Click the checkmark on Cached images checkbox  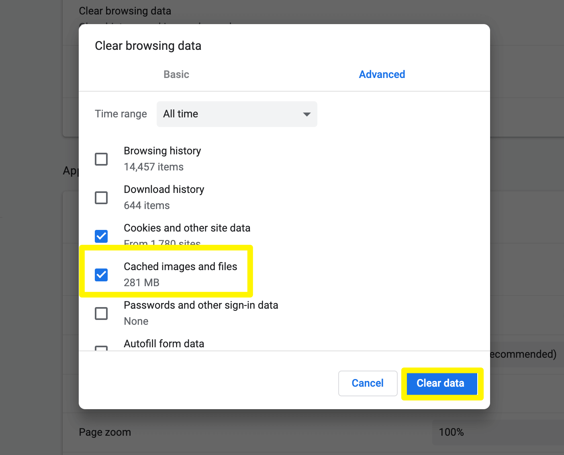(x=101, y=275)
